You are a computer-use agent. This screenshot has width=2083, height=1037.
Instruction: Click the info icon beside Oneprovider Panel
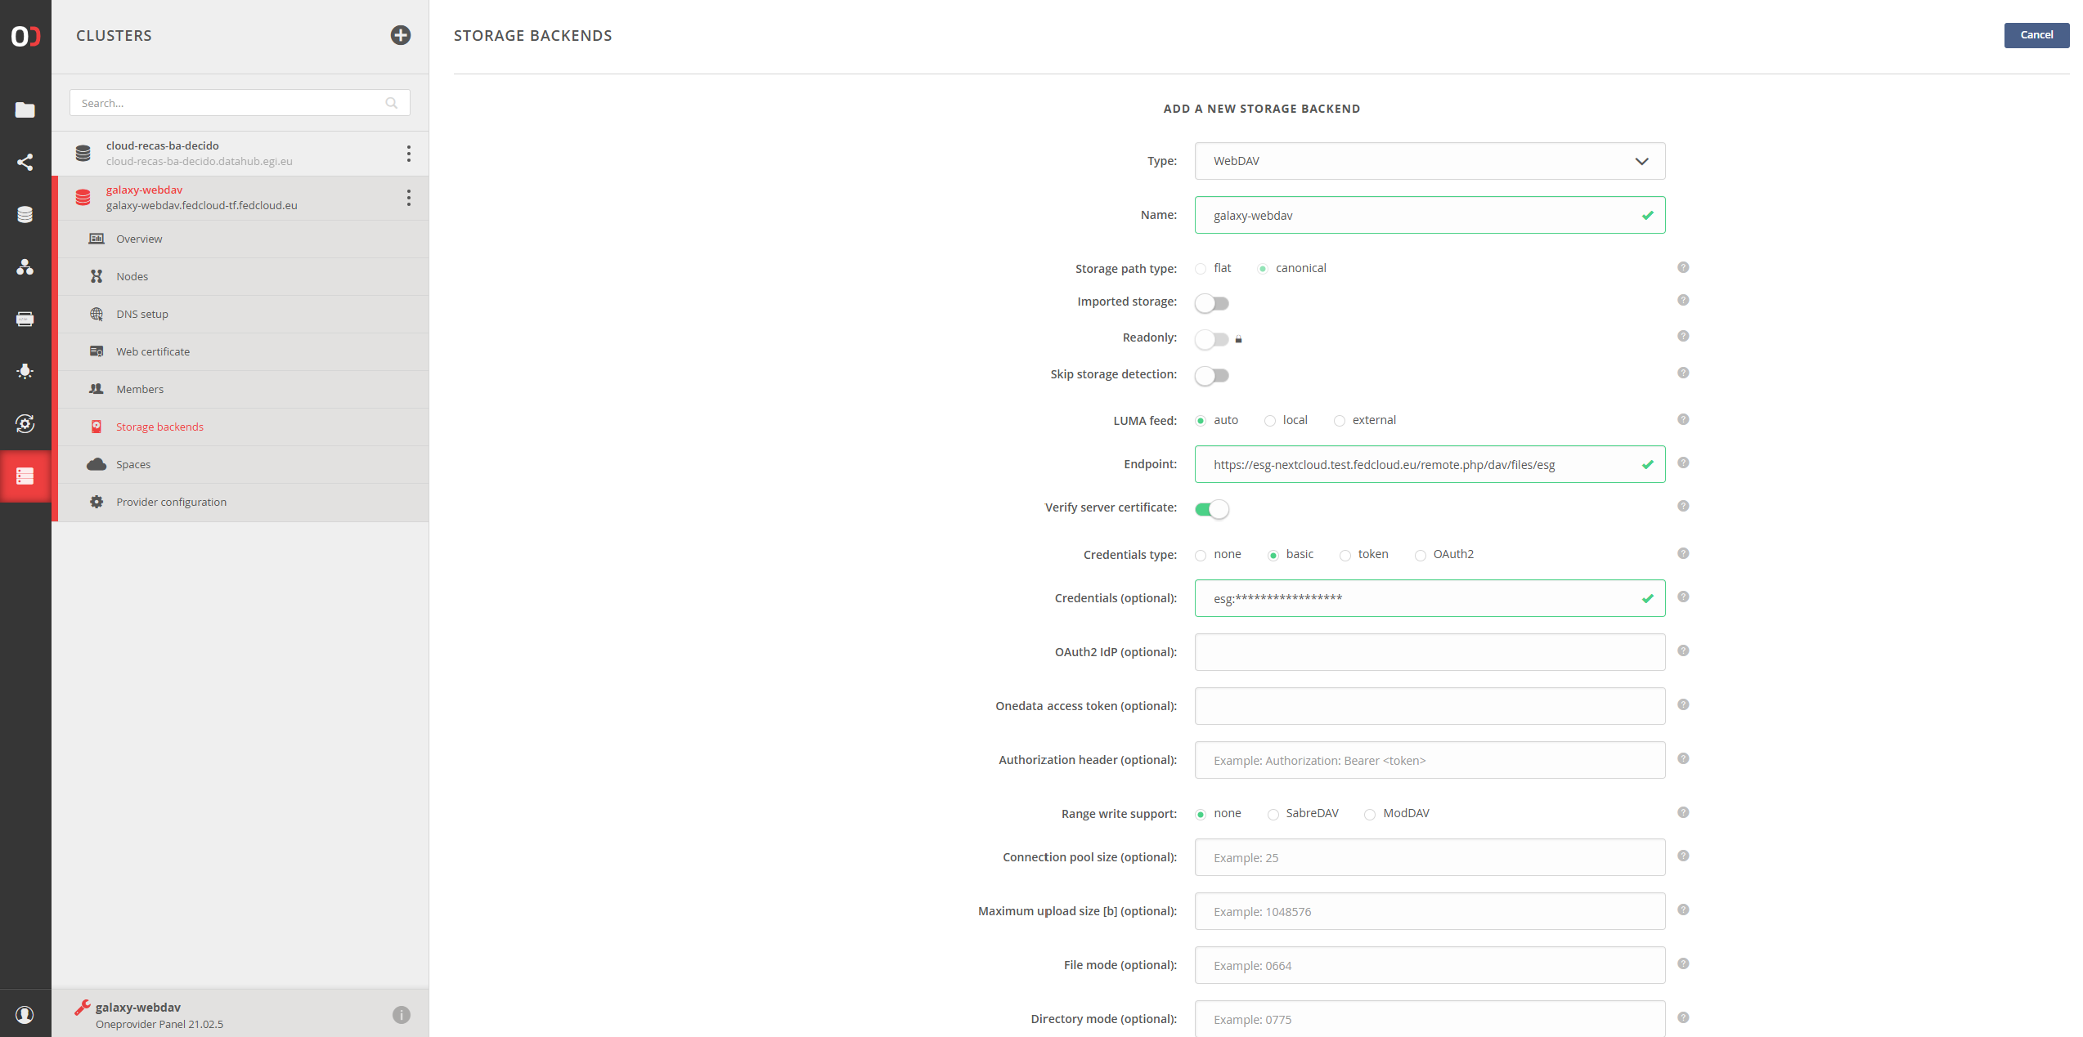401,1014
